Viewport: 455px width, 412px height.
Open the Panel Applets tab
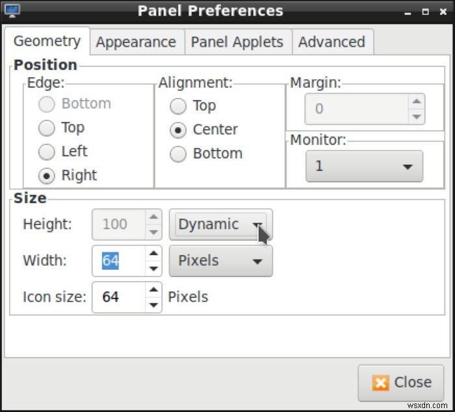237,42
